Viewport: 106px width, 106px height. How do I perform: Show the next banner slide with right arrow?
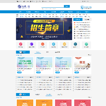(x=70, y=30)
